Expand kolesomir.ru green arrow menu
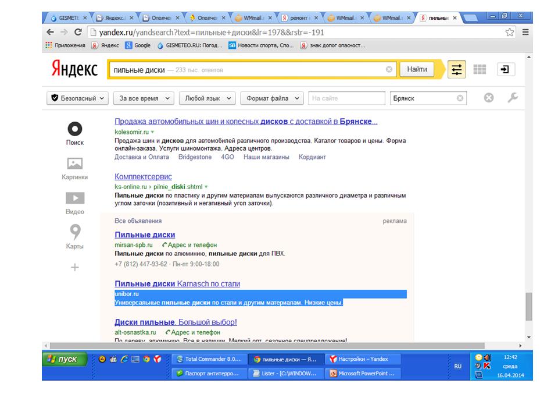 pos(152,132)
